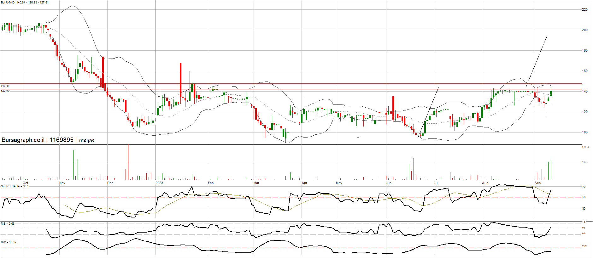Screen dimensions: 593x259
Task: Select the 147.41 resistance level label
Action: [x=5, y=86]
